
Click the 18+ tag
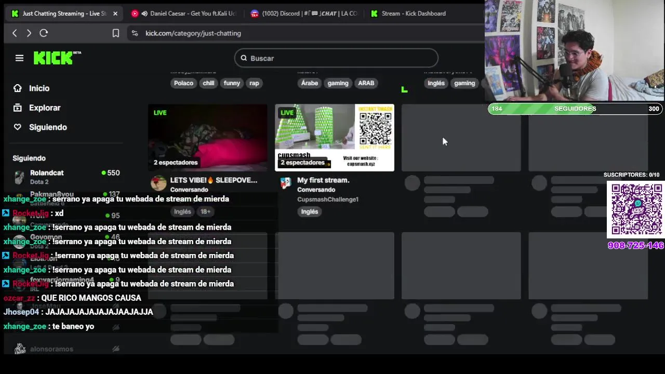pyautogui.click(x=205, y=211)
